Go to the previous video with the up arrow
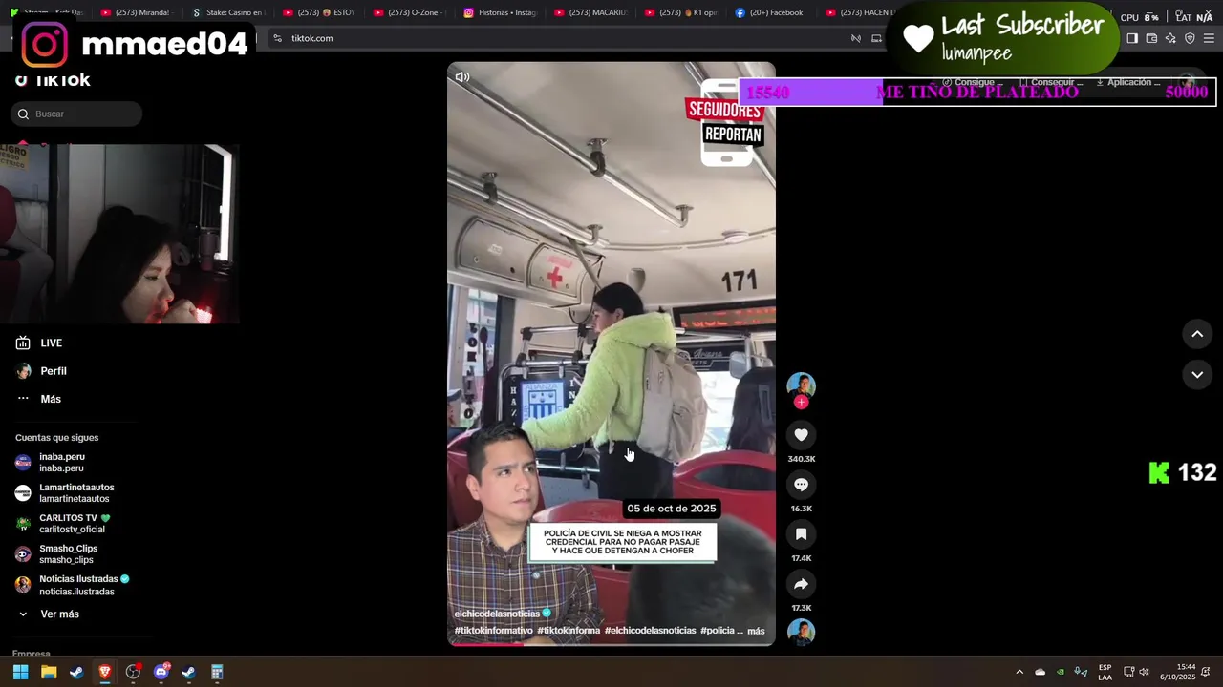The width and height of the screenshot is (1223, 687). tap(1197, 334)
